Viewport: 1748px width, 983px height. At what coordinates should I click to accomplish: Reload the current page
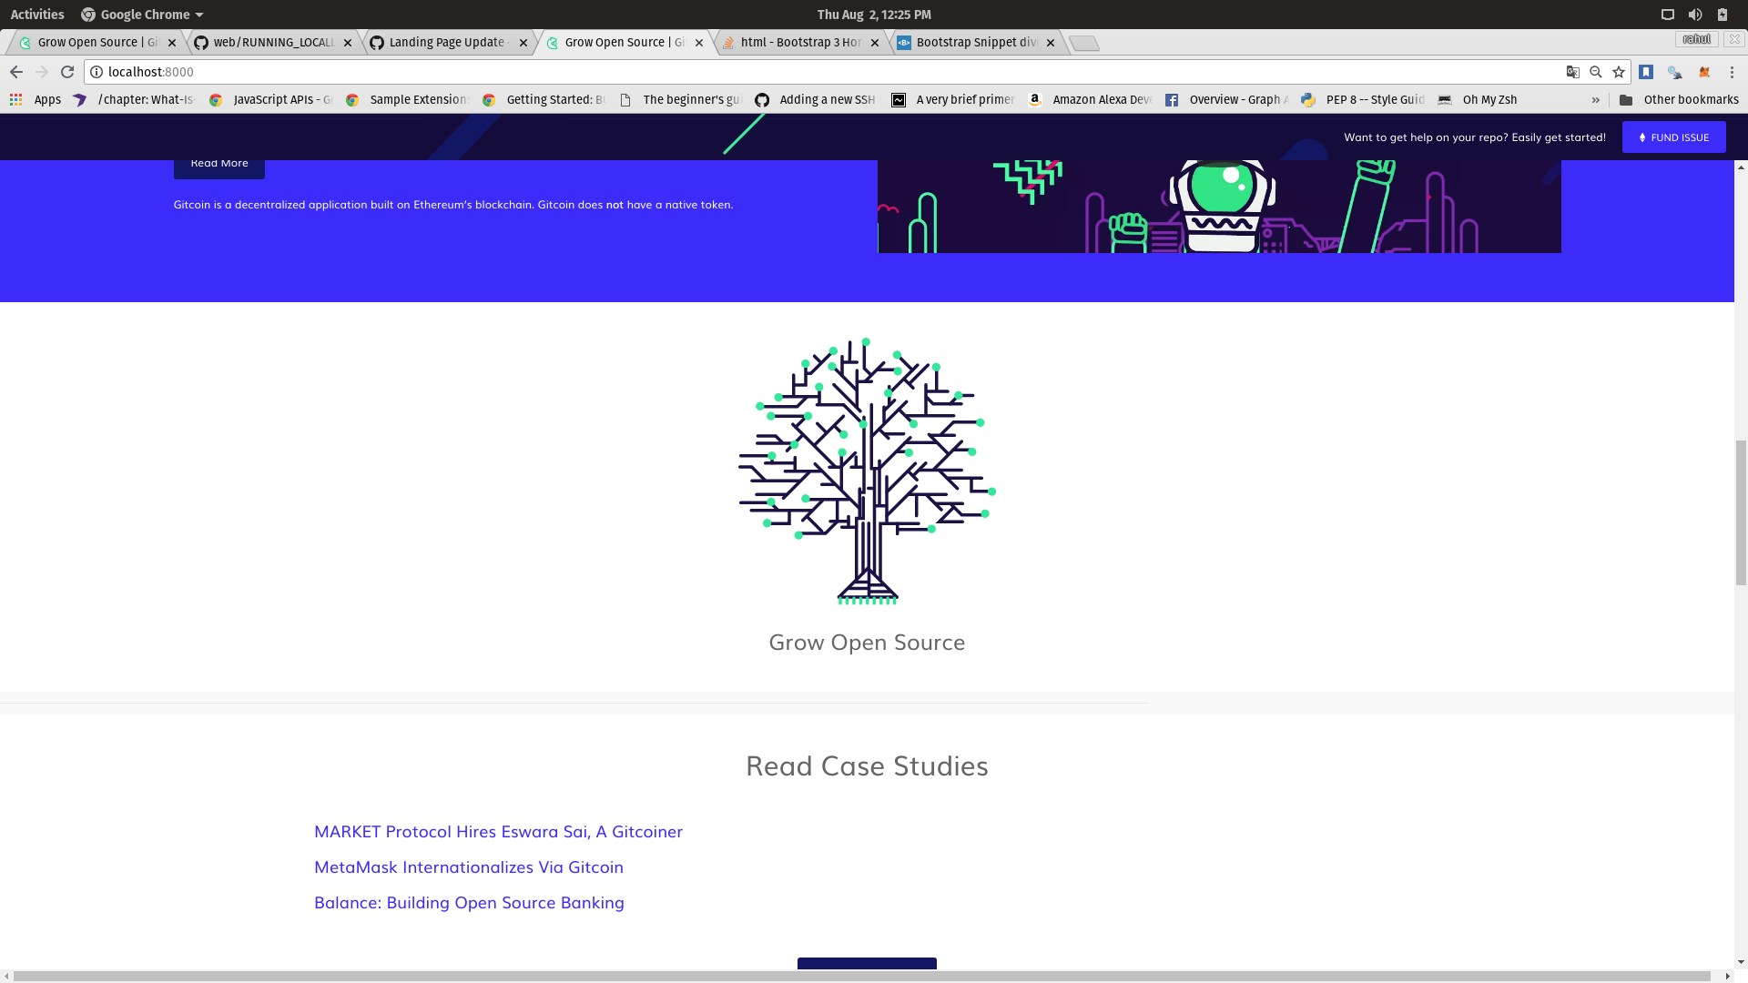(x=67, y=72)
